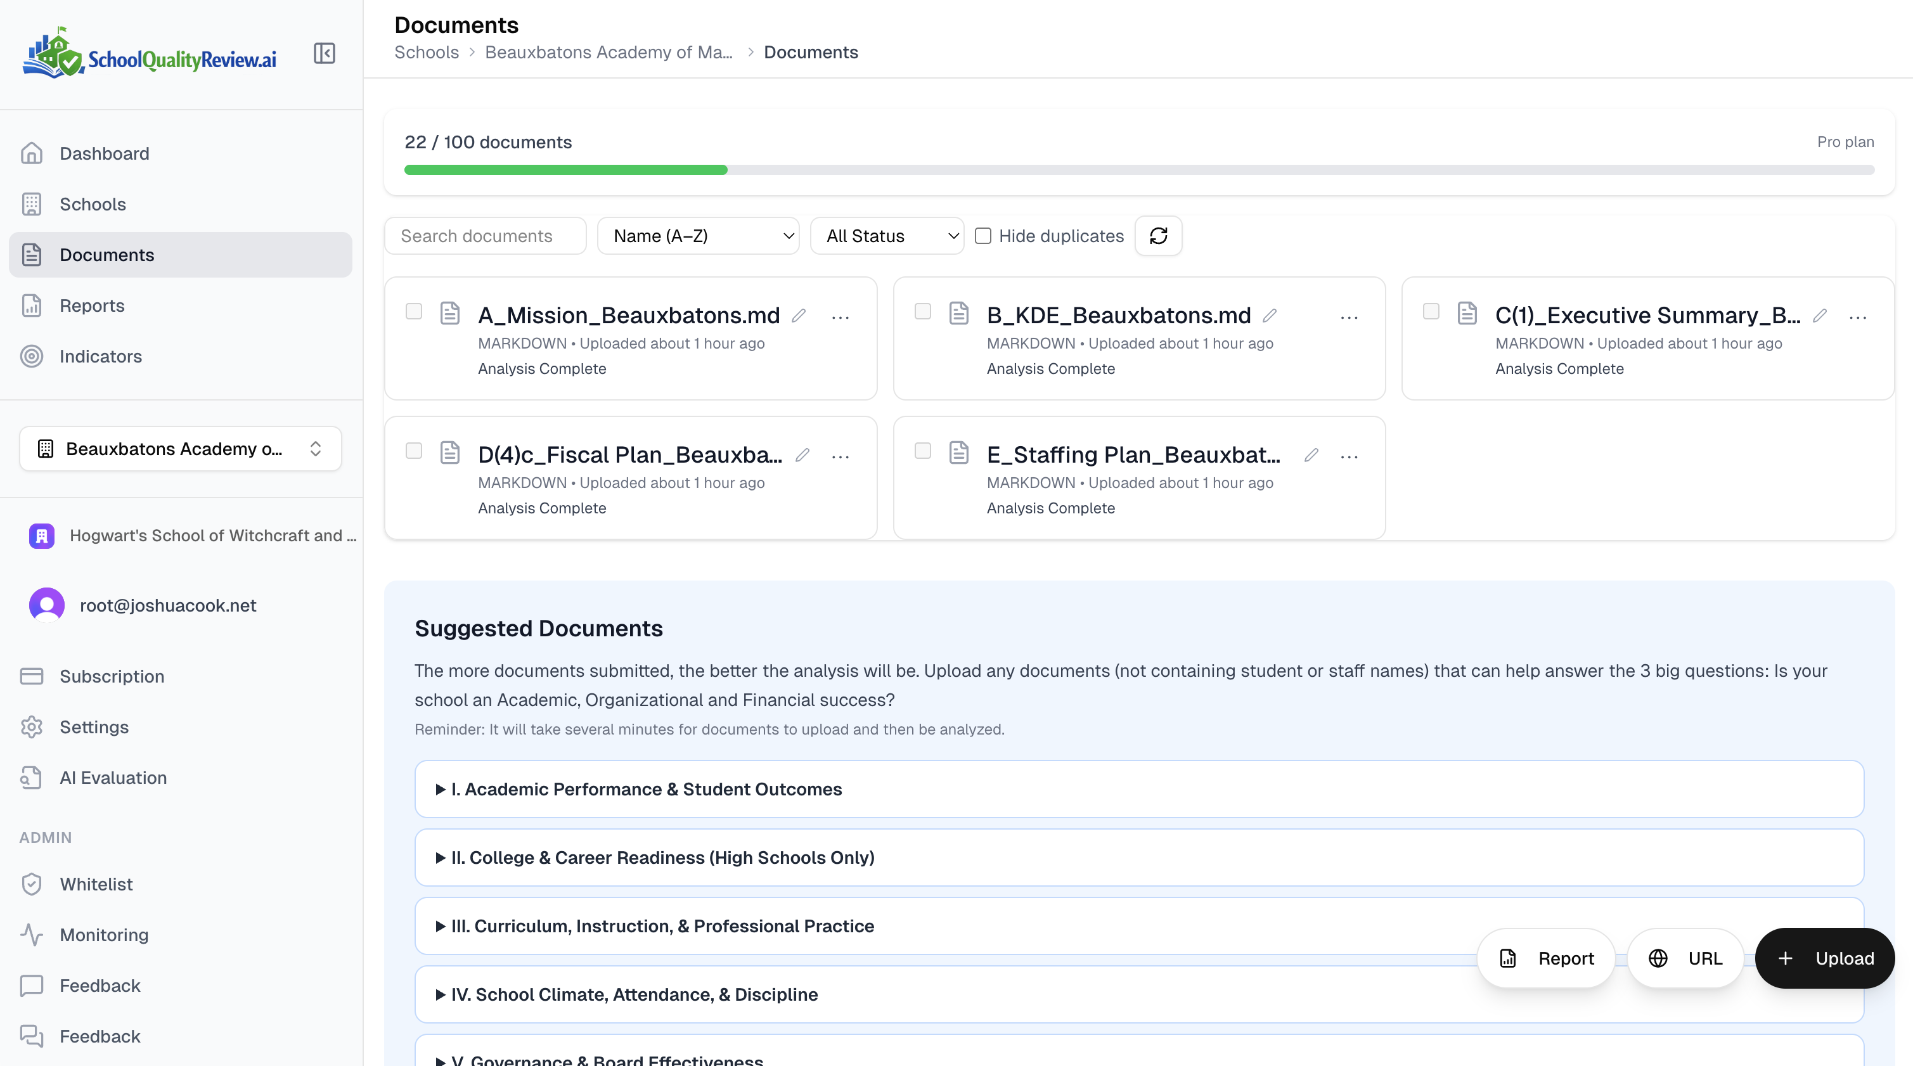Open the All Status filter dropdown
This screenshot has width=1913, height=1066.
tap(887, 236)
